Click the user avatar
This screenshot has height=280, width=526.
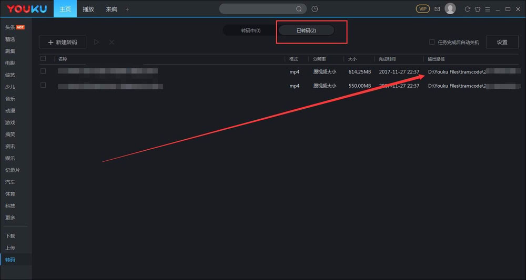pos(450,9)
